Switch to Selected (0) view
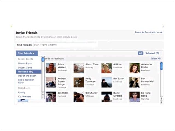This screenshot has height=131, width=175. click(152, 53)
